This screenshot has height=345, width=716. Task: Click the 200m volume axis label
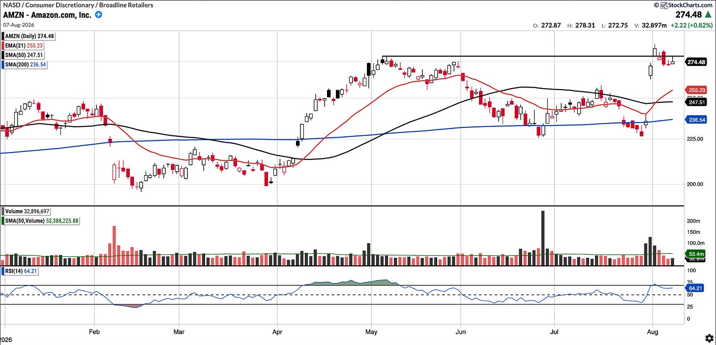coord(693,221)
